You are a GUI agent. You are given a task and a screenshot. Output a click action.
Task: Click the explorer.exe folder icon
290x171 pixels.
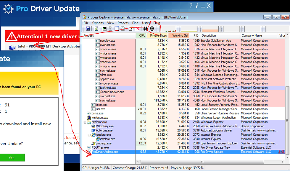(x=89, y=122)
